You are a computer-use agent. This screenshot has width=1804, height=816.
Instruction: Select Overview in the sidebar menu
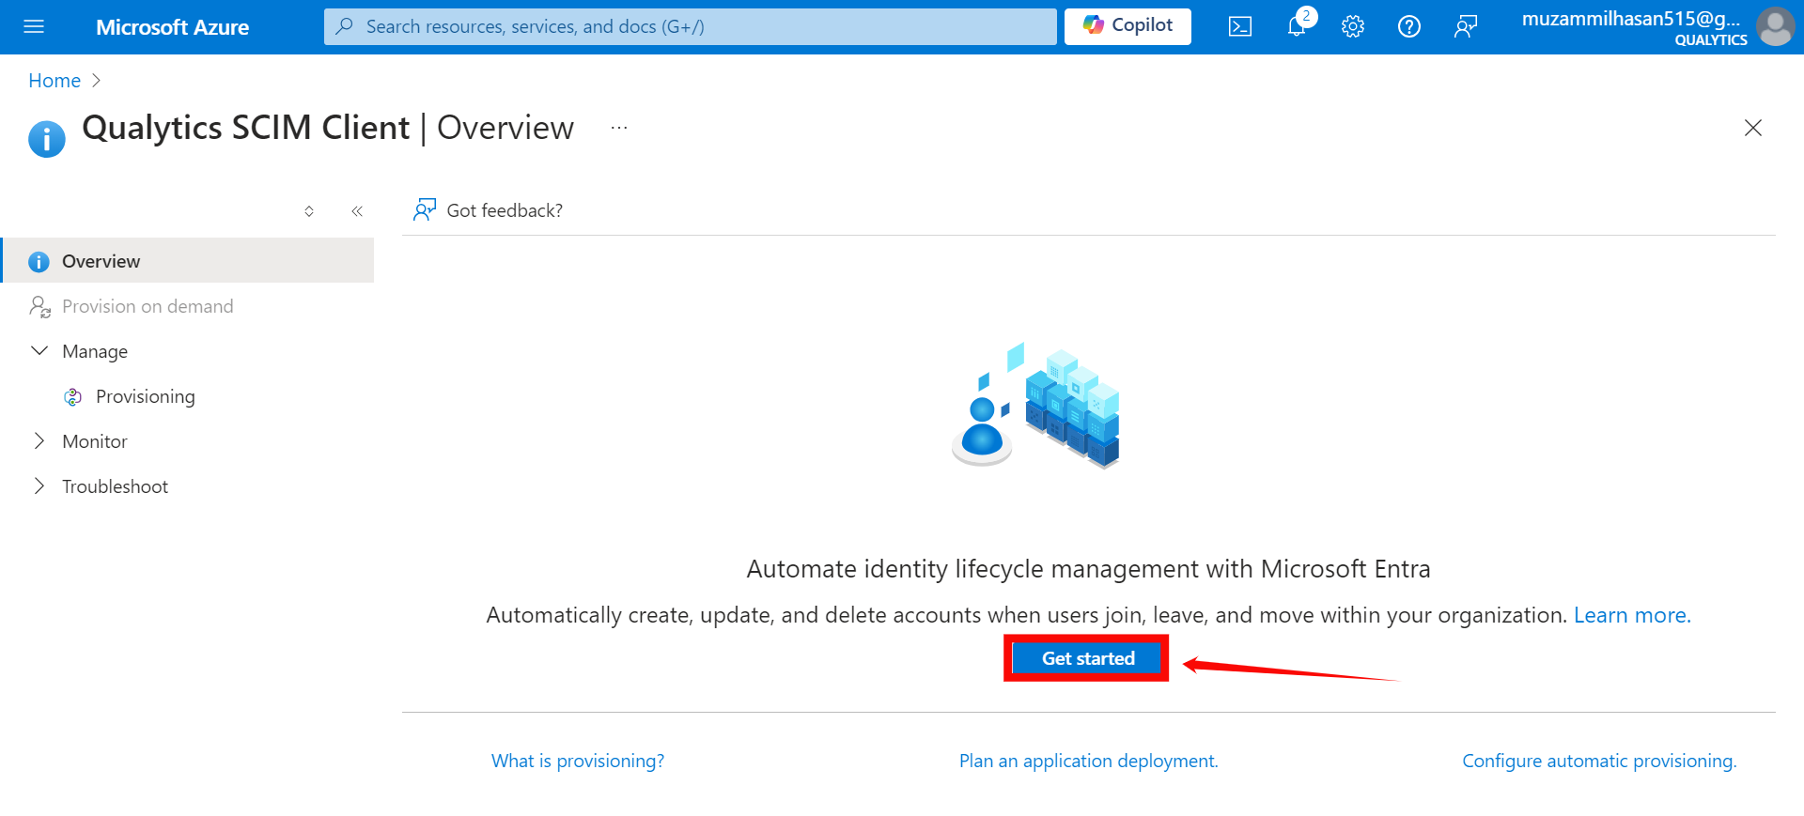(x=188, y=261)
